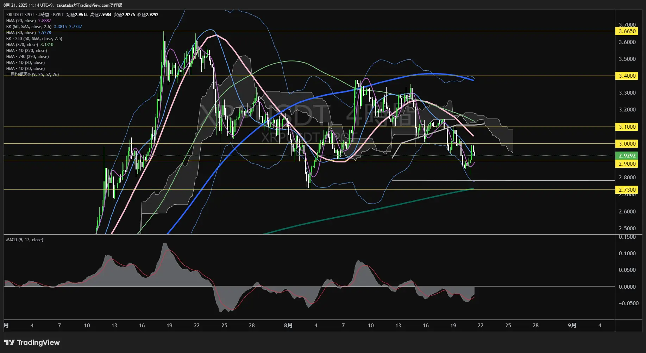Image resolution: width=646 pixels, height=353 pixels.
Task: Select the HMA (320, close) 3.1310 legend
Action: [x=30, y=45]
